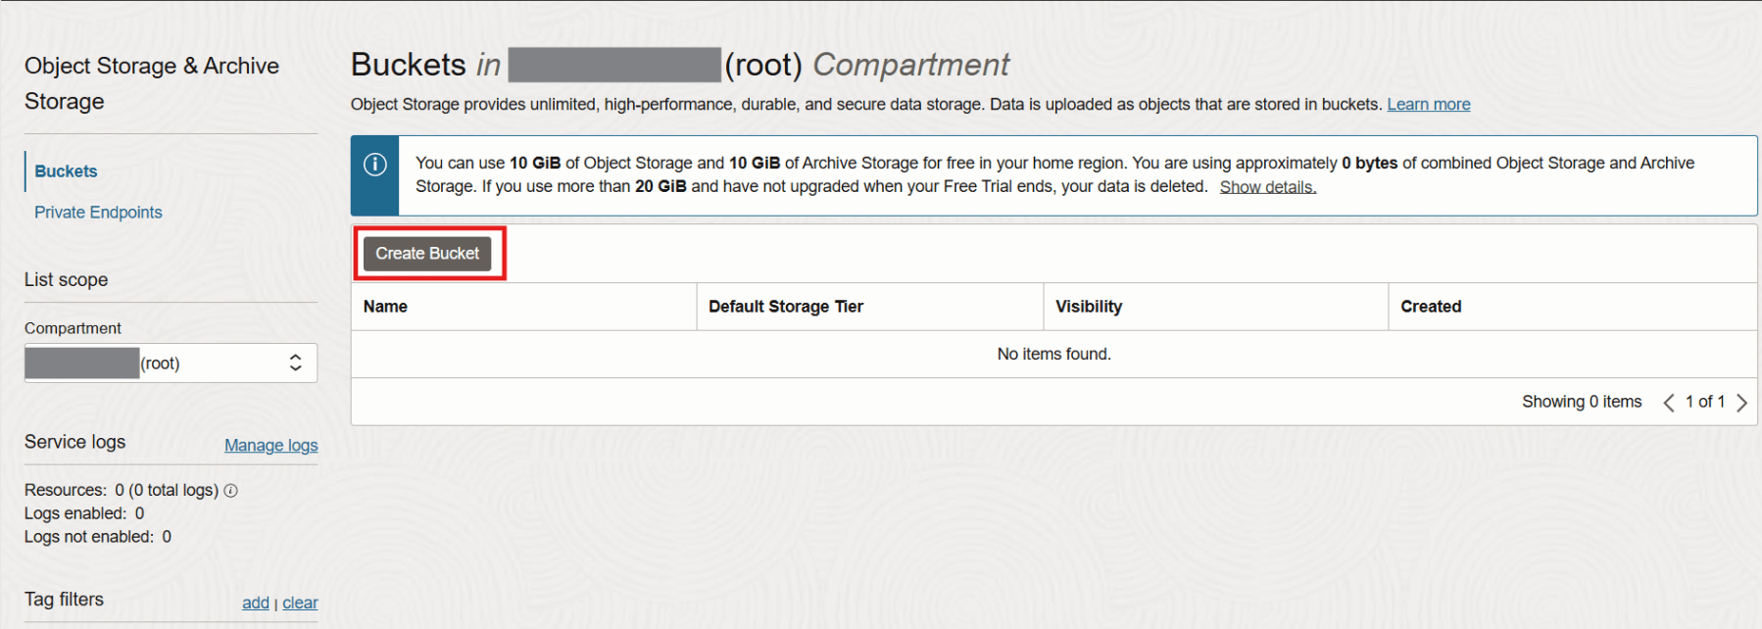Follow the Learn more link
Screen dimensions: 1762x629
click(x=1428, y=105)
